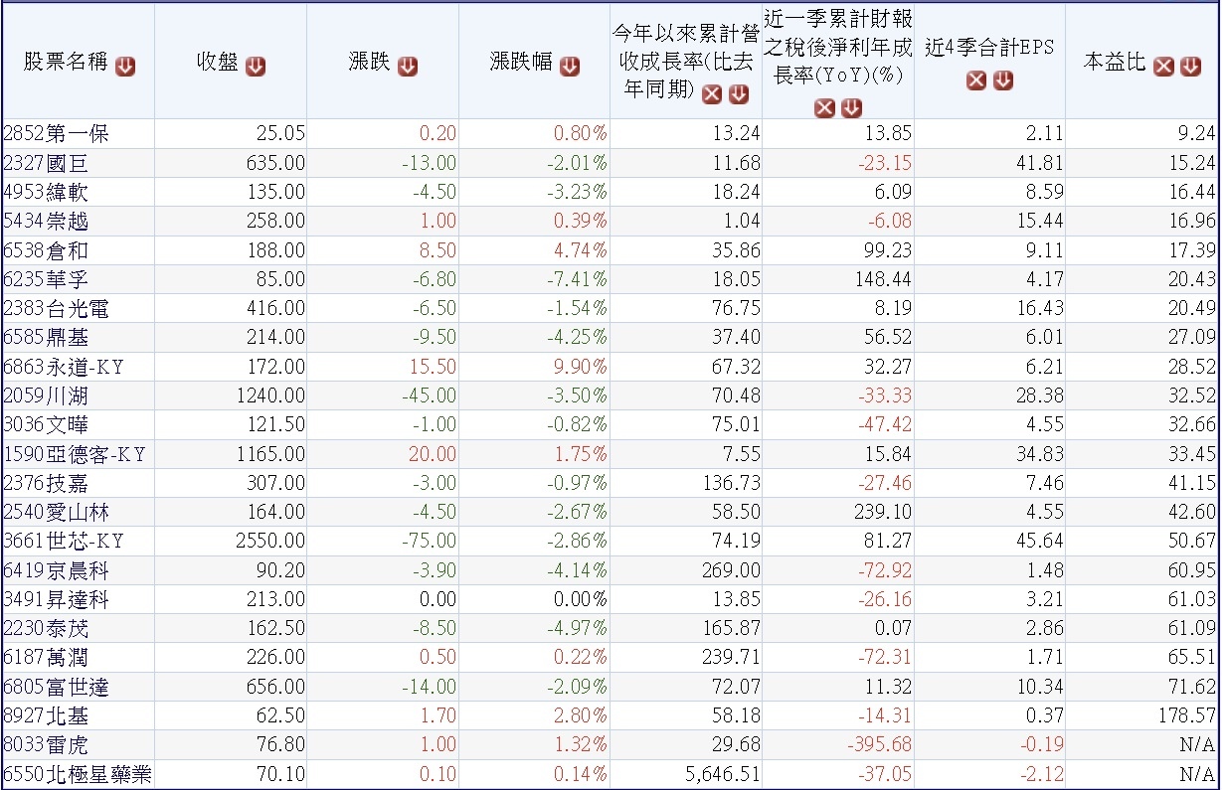Click 6187萬潤 stock name
The width and height of the screenshot is (1222, 790).
(46, 658)
